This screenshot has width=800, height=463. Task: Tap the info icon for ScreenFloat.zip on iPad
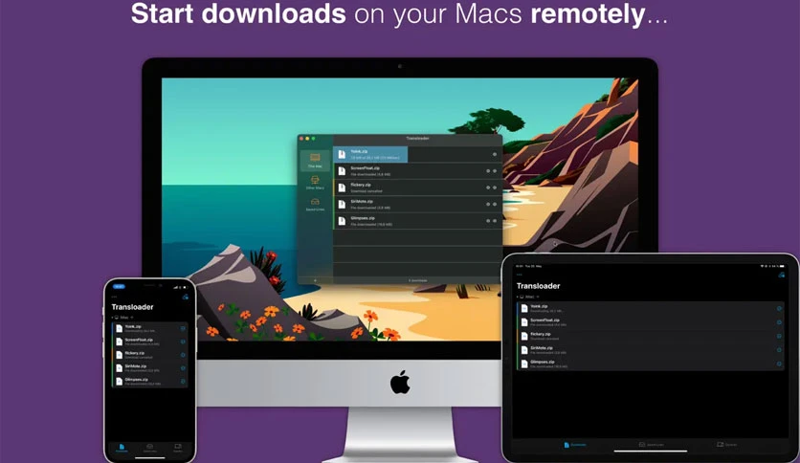point(779,322)
